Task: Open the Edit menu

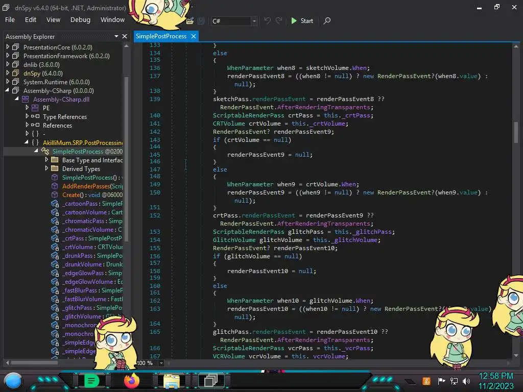Action: [30, 20]
